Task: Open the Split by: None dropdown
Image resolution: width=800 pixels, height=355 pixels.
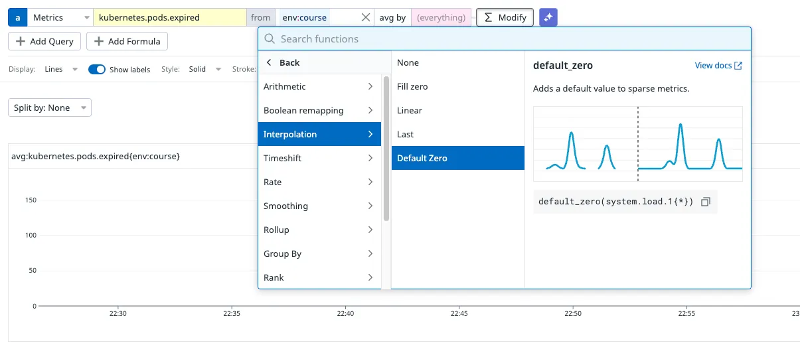Action: pyautogui.click(x=50, y=107)
